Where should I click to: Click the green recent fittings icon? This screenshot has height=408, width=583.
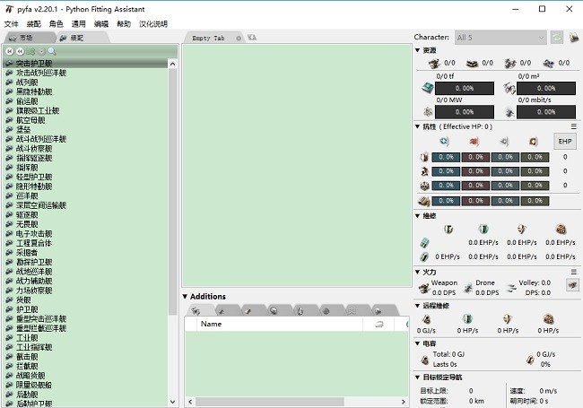point(30,51)
